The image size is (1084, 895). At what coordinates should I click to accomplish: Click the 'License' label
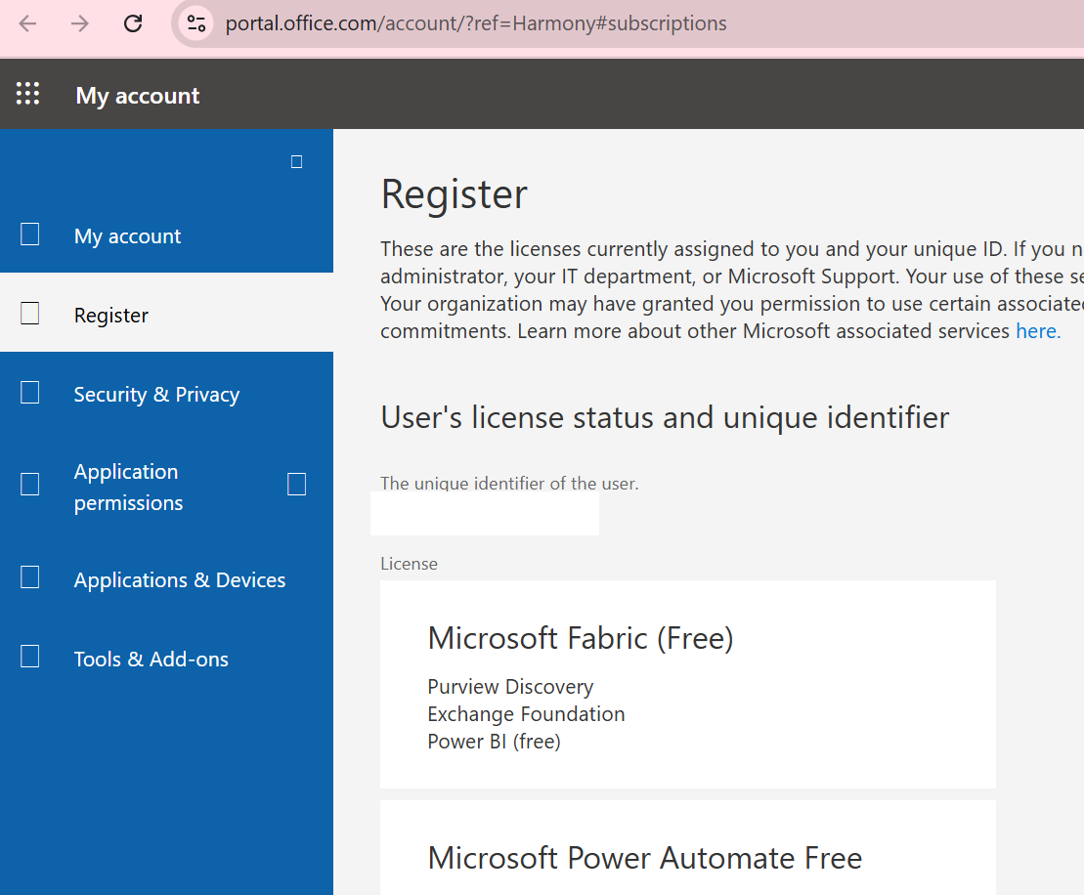[410, 564]
